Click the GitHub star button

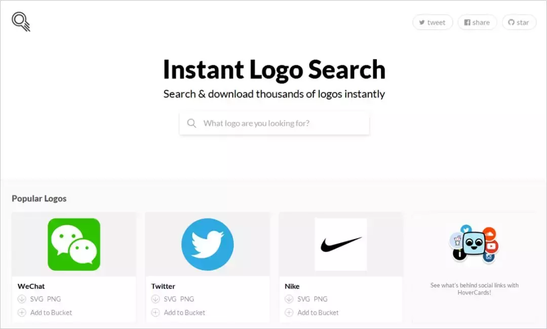point(519,22)
